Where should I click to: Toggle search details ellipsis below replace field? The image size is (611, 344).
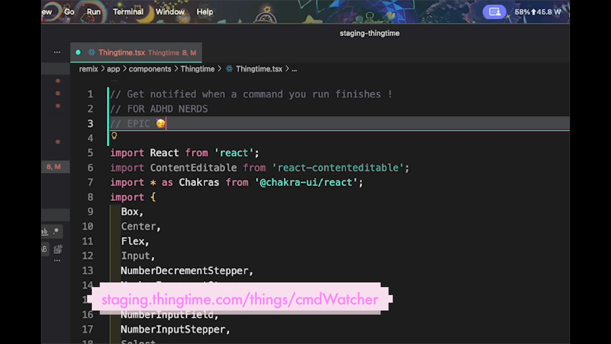[57, 260]
